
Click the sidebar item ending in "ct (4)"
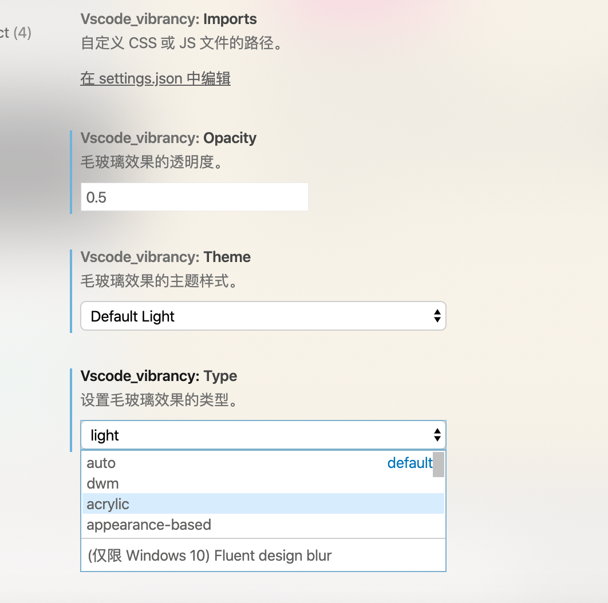pos(15,33)
